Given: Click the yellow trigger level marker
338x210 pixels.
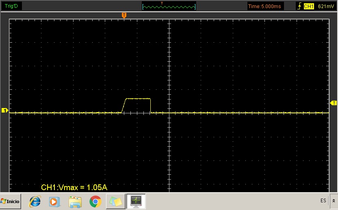Looking at the screenshot, I should click(x=334, y=103).
